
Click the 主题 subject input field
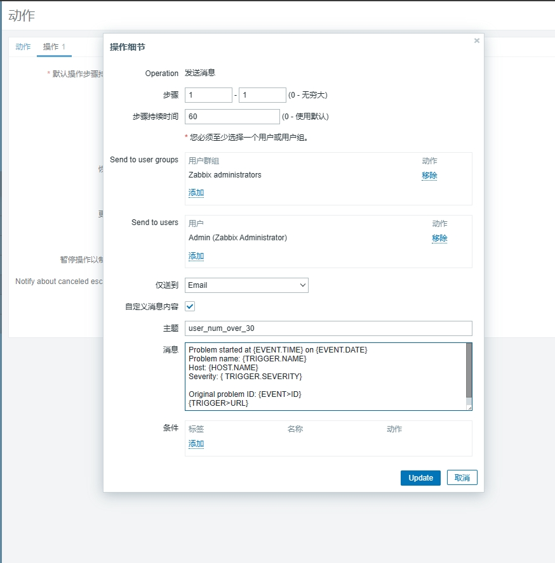pos(328,328)
